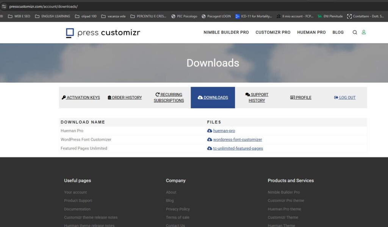Open the BLOG menu item
Viewport: 388px width, 227px height.
(338, 33)
